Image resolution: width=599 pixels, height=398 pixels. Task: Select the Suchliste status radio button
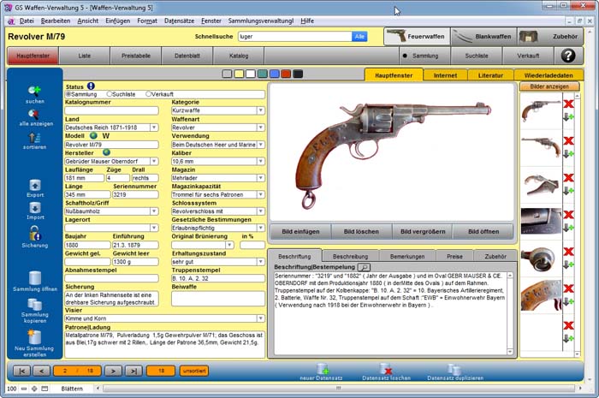point(109,94)
